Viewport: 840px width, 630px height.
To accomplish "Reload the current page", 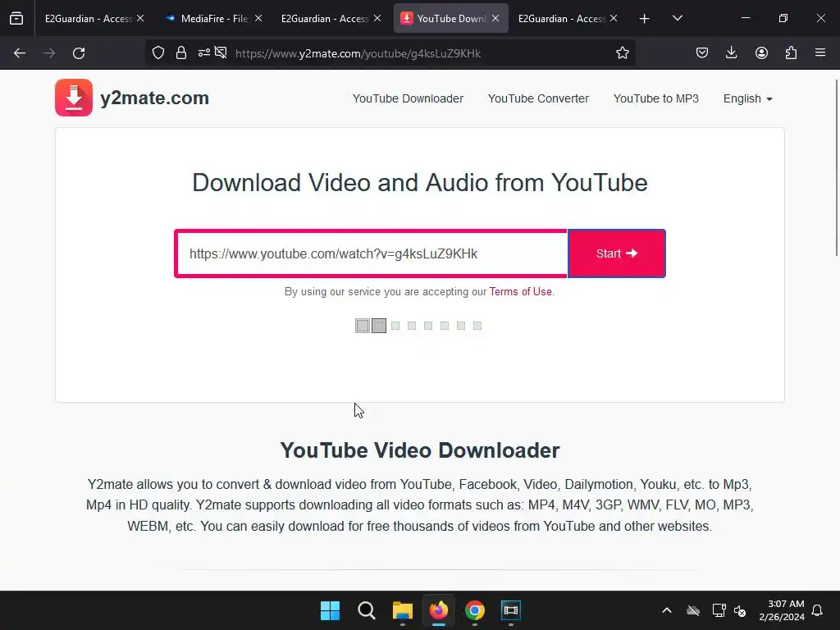I will pyautogui.click(x=79, y=53).
